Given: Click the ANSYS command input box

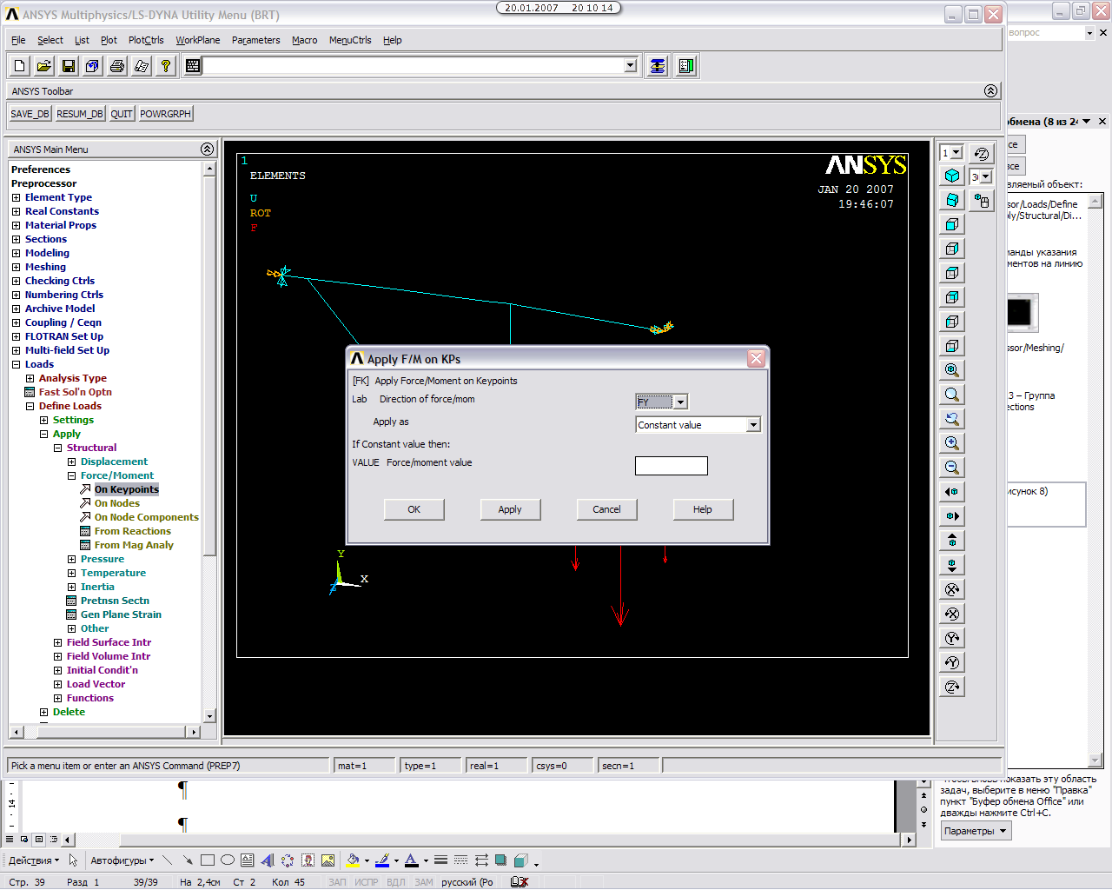Looking at the screenshot, I should [414, 66].
